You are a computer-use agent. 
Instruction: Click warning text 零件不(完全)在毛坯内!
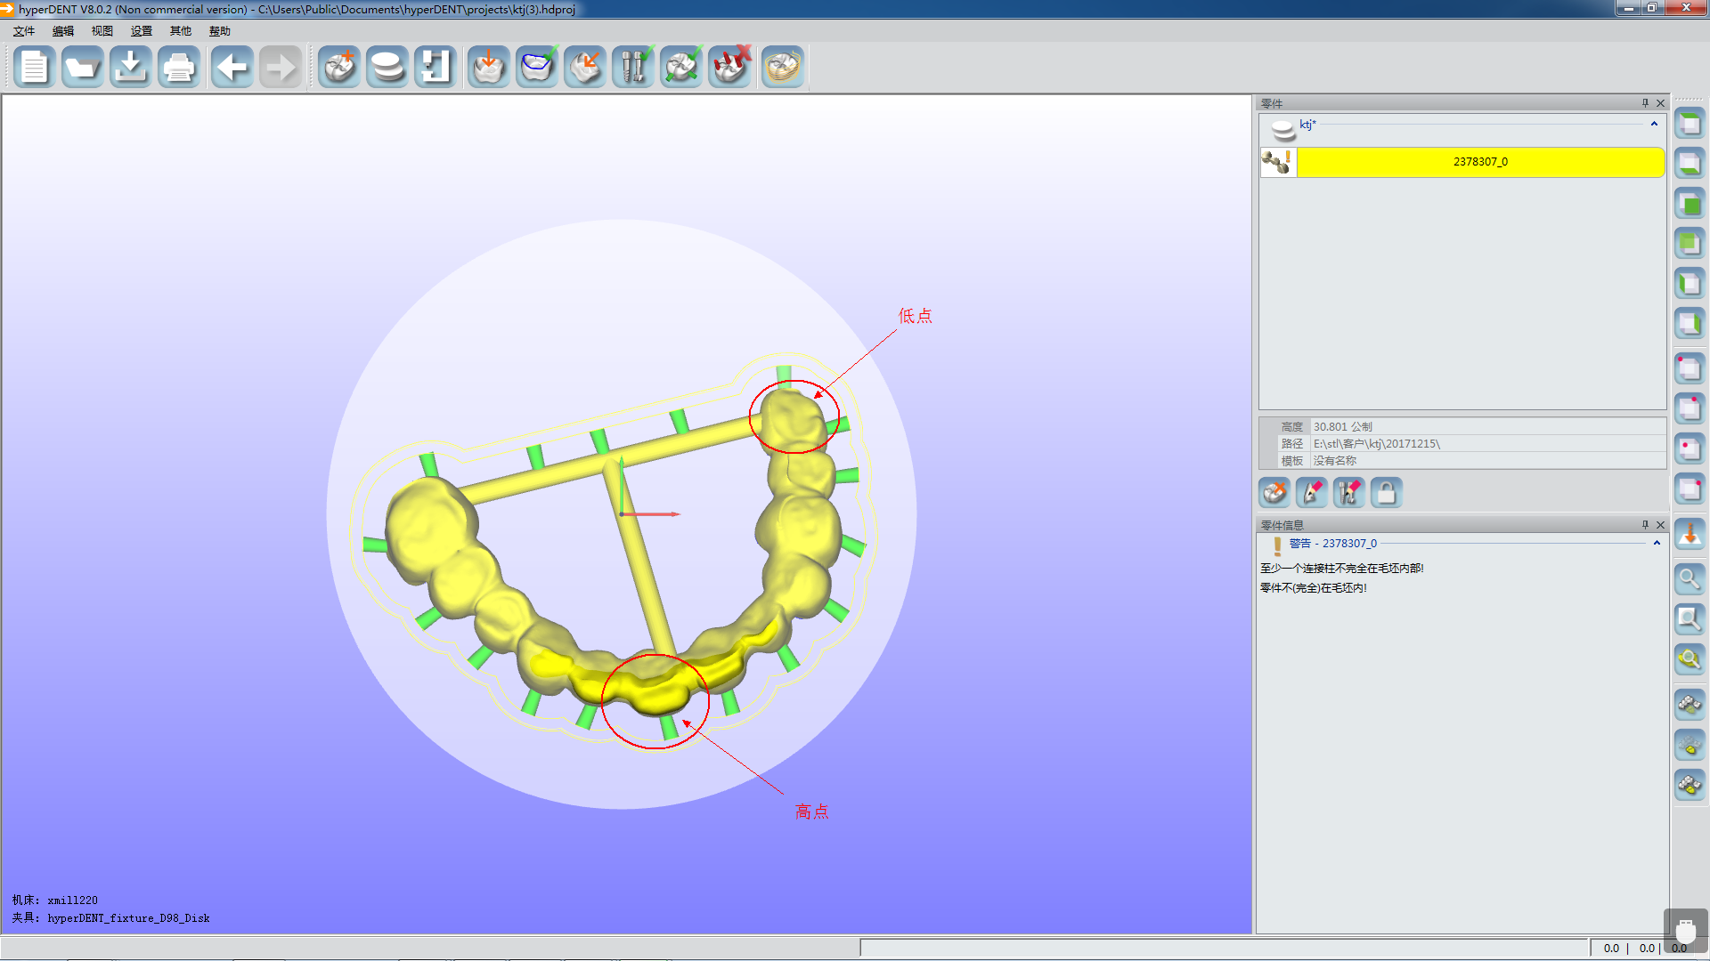point(1313,588)
